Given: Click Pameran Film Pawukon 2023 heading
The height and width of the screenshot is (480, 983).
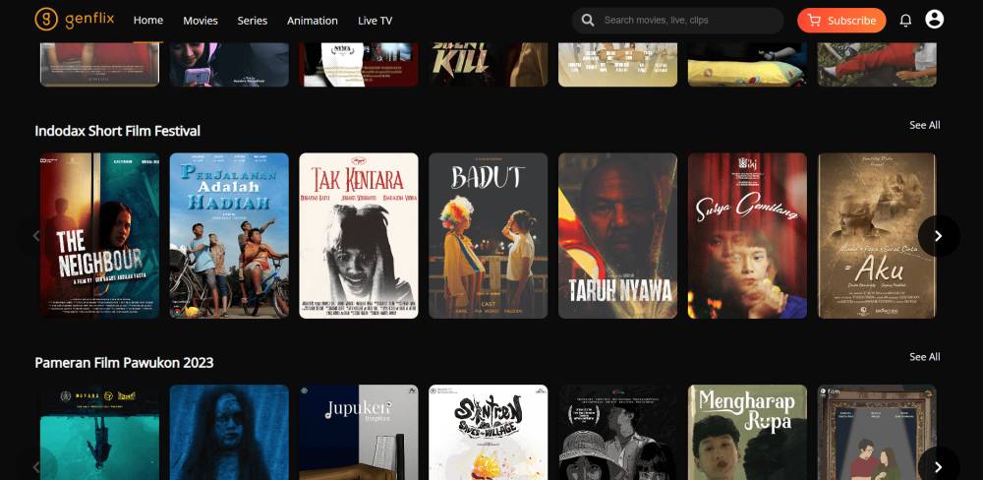Looking at the screenshot, I should click(124, 362).
